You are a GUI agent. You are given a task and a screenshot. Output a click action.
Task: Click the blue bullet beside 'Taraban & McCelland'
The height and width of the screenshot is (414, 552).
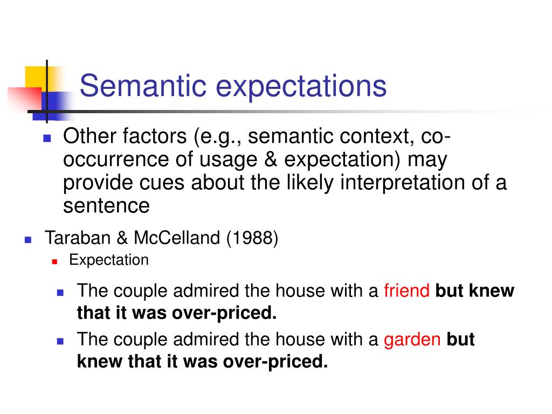tap(28, 240)
